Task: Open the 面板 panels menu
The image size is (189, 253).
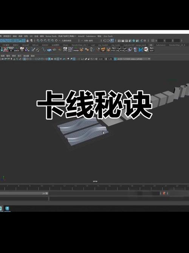Action: pos(33,56)
